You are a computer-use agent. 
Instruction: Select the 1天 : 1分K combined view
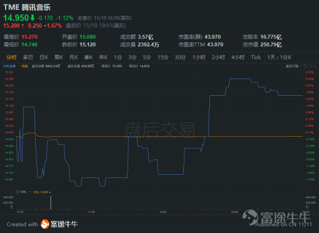coord(279,57)
